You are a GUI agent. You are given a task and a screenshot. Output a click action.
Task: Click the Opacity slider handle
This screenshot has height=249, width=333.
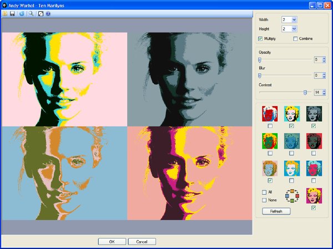[260, 60]
